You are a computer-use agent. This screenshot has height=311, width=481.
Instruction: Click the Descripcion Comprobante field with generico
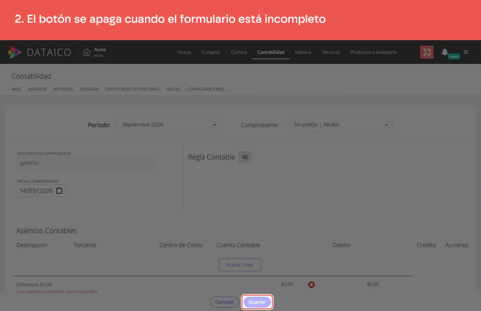[x=87, y=163]
